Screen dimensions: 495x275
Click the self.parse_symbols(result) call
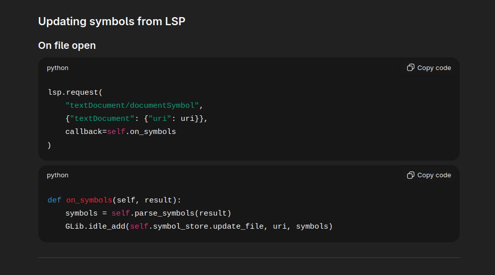pyautogui.click(x=171, y=213)
